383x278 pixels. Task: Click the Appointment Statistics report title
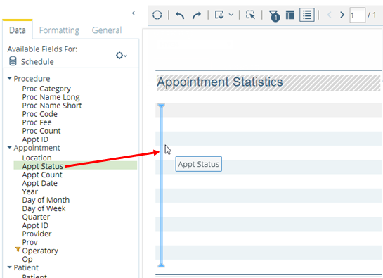point(220,82)
